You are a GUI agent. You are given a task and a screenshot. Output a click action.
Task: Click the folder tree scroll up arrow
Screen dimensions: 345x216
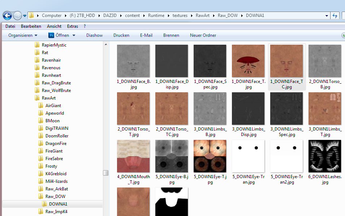pos(106,44)
